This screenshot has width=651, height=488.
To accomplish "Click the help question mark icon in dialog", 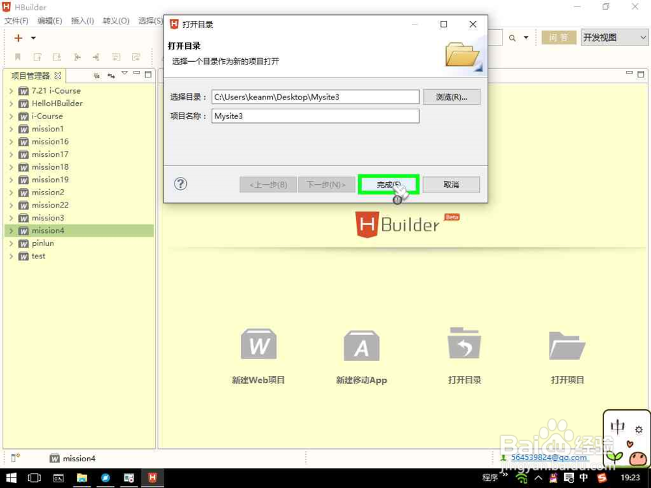I will (180, 184).
